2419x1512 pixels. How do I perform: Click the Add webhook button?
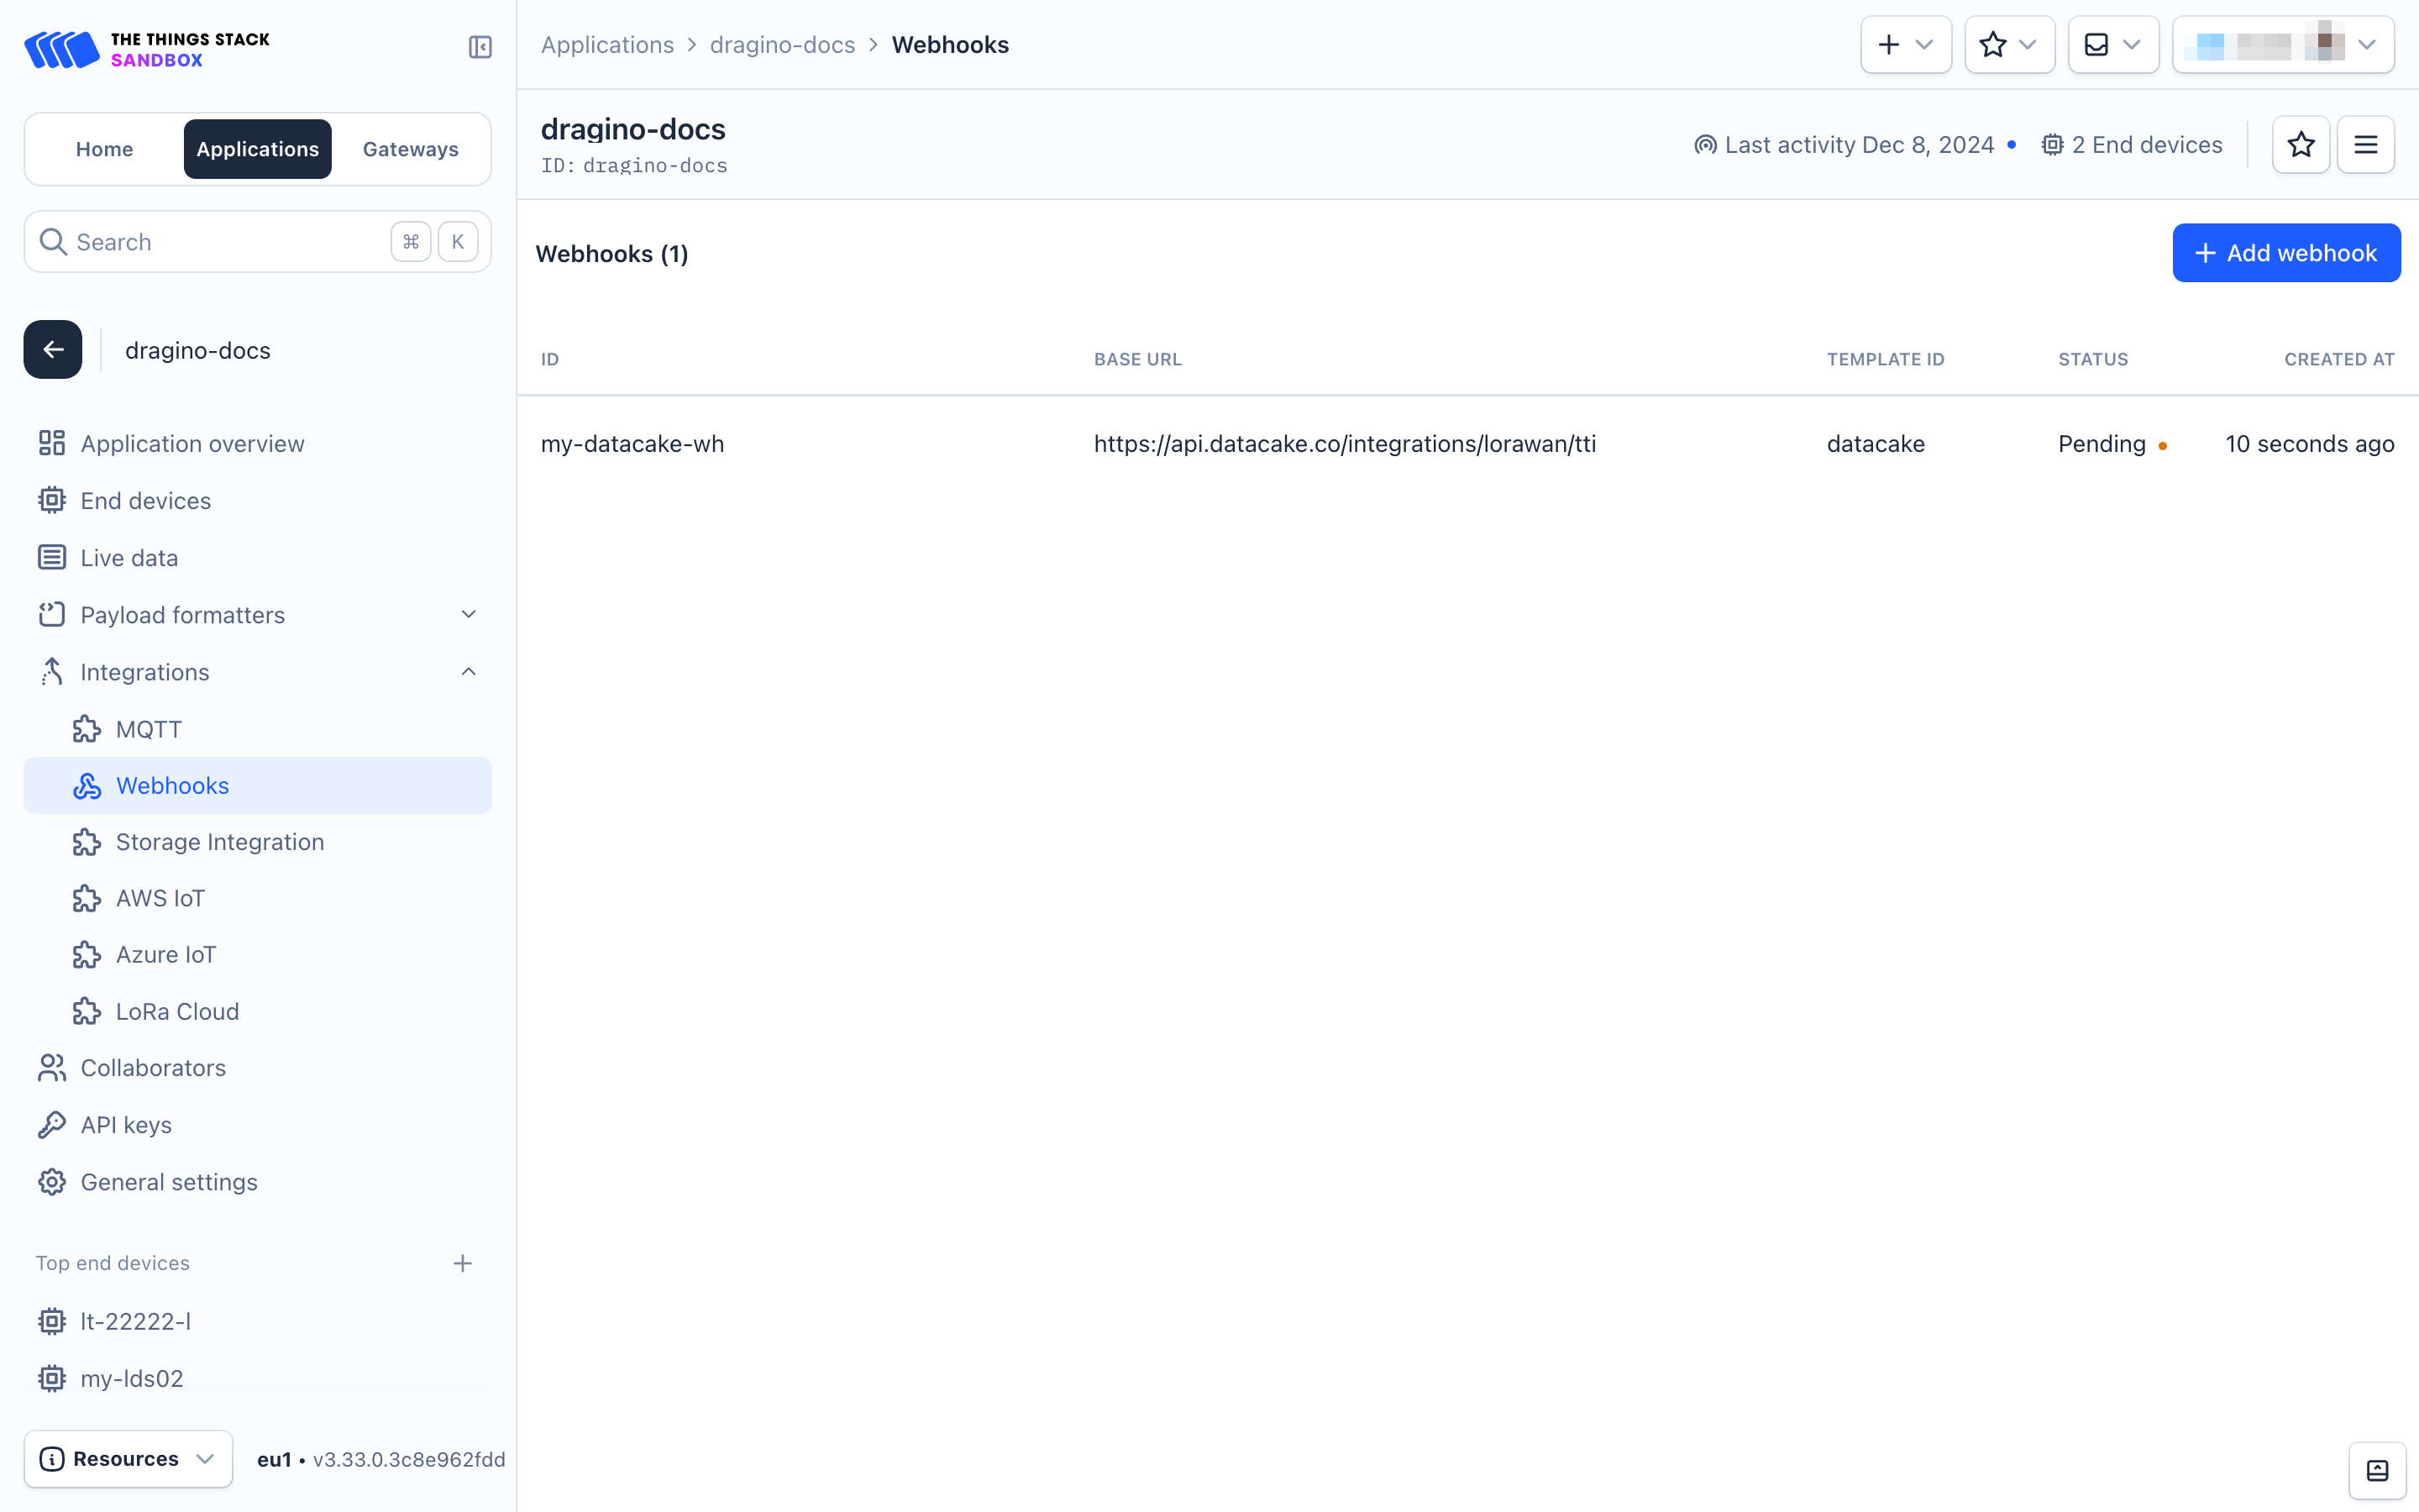[x=2286, y=253]
